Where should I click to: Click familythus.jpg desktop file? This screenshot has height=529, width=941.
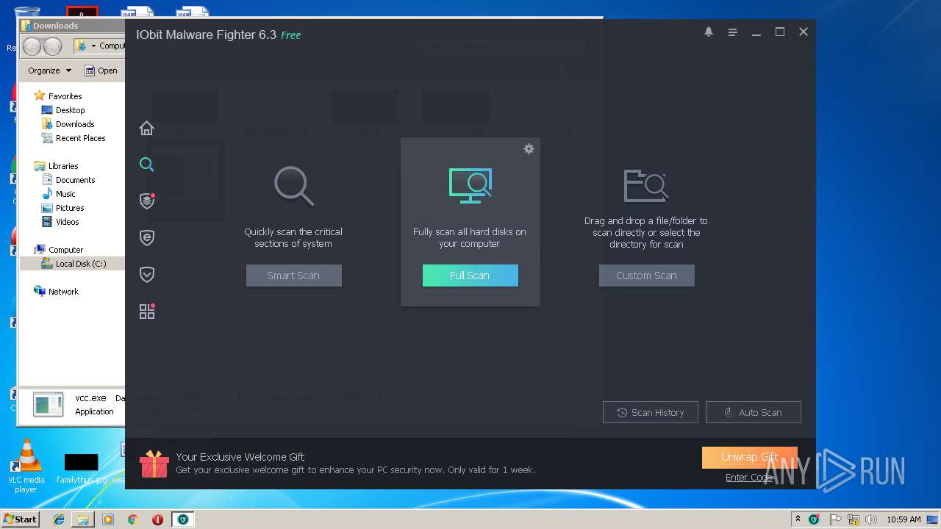tap(81, 468)
